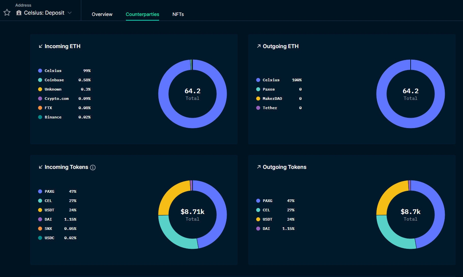Click the outgoing arrow icon beside Outgoing ETH
The width and height of the screenshot is (463, 277).
[x=259, y=46]
